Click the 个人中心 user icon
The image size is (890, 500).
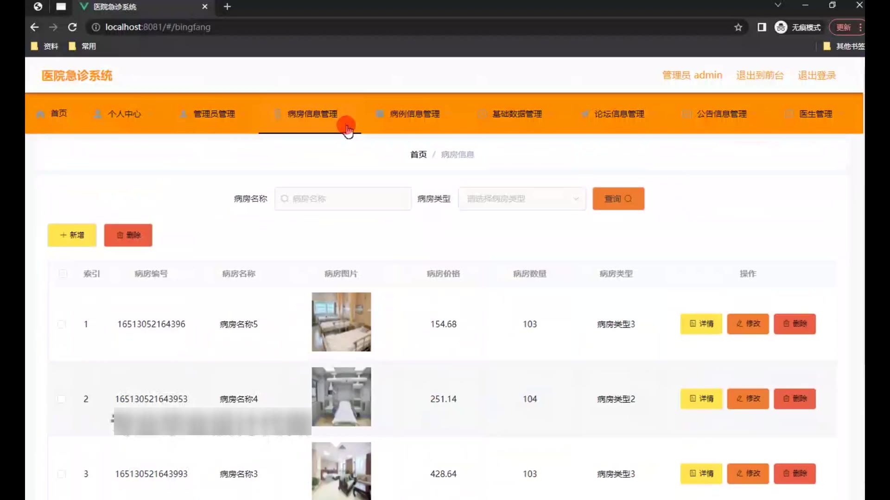point(98,114)
